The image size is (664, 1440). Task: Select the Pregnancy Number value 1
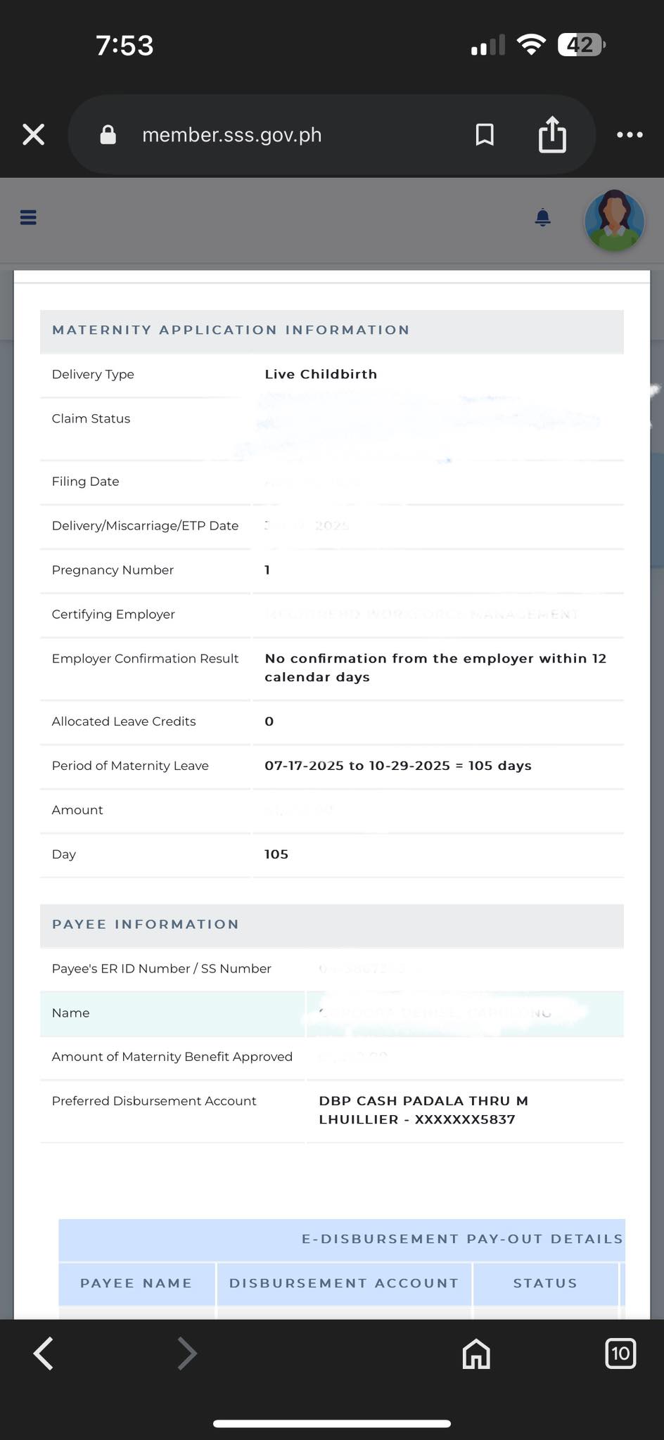267,570
